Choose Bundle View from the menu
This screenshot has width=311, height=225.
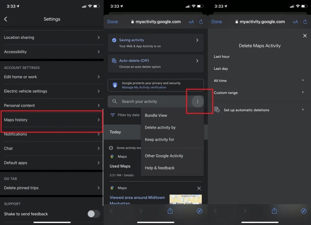pyautogui.click(x=156, y=115)
